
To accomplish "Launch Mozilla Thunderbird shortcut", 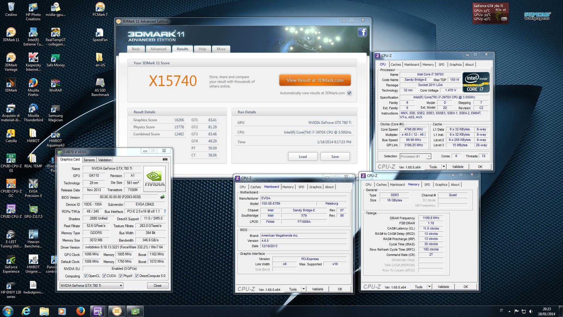I will coord(33,113).
